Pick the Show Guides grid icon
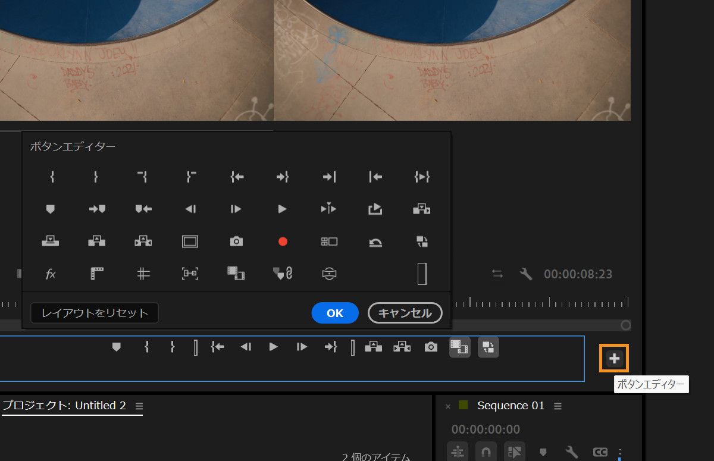The image size is (714, 461). pos(143,274)
